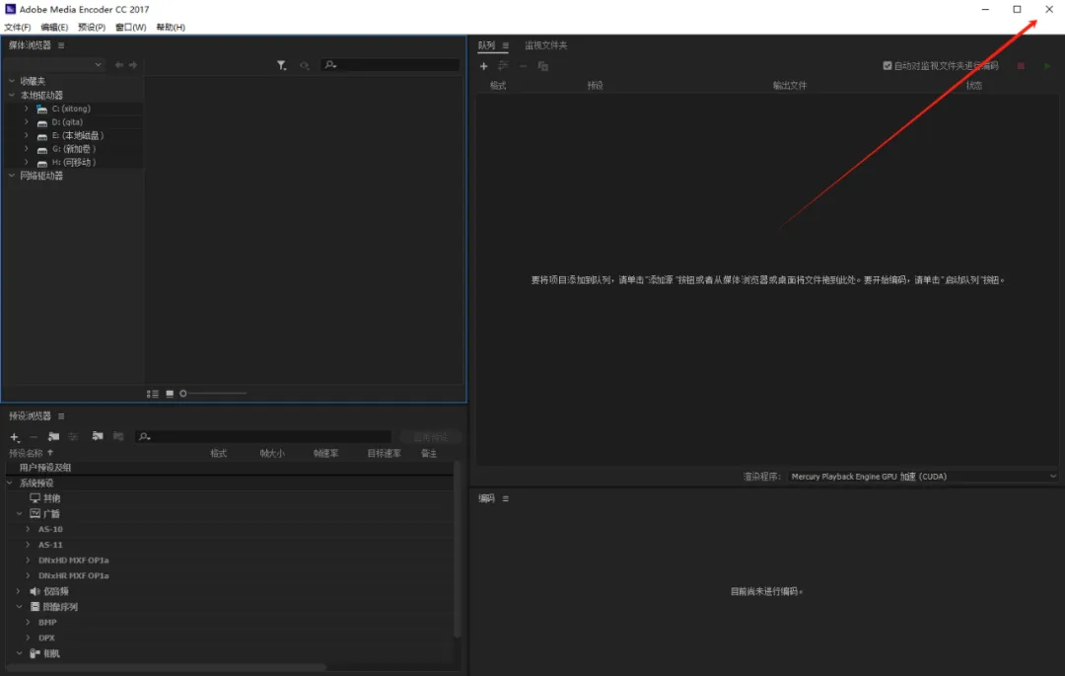1065x676 pixels.
Task: Open the media browser path dropdown
Action: [54, 64]
